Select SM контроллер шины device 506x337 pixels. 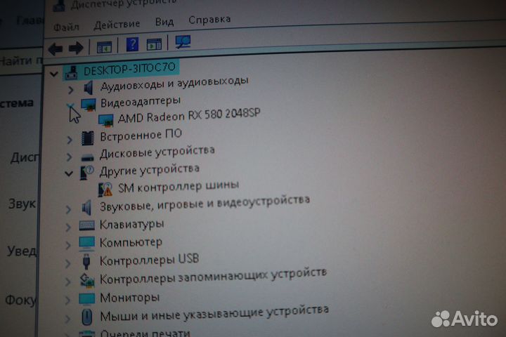[179, 186]
